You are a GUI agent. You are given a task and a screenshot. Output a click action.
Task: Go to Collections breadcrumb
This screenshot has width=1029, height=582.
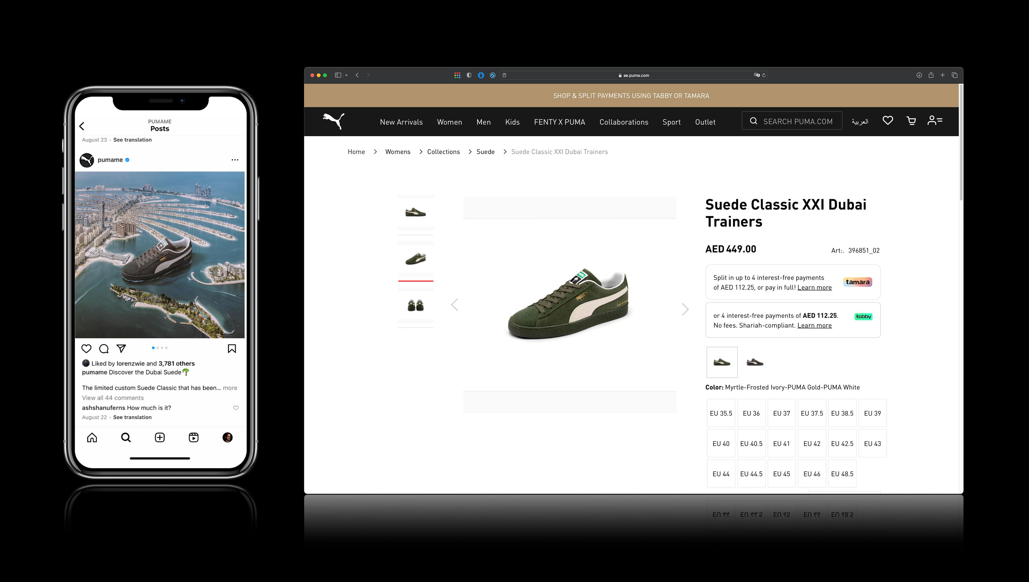click(443, 152)
